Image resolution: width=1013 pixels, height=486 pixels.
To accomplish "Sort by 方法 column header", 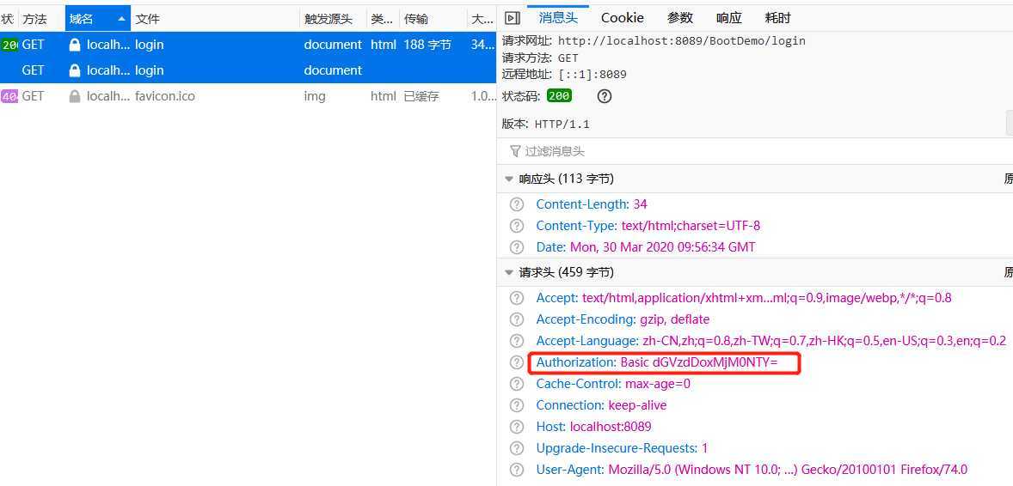I will click(41, 19).
